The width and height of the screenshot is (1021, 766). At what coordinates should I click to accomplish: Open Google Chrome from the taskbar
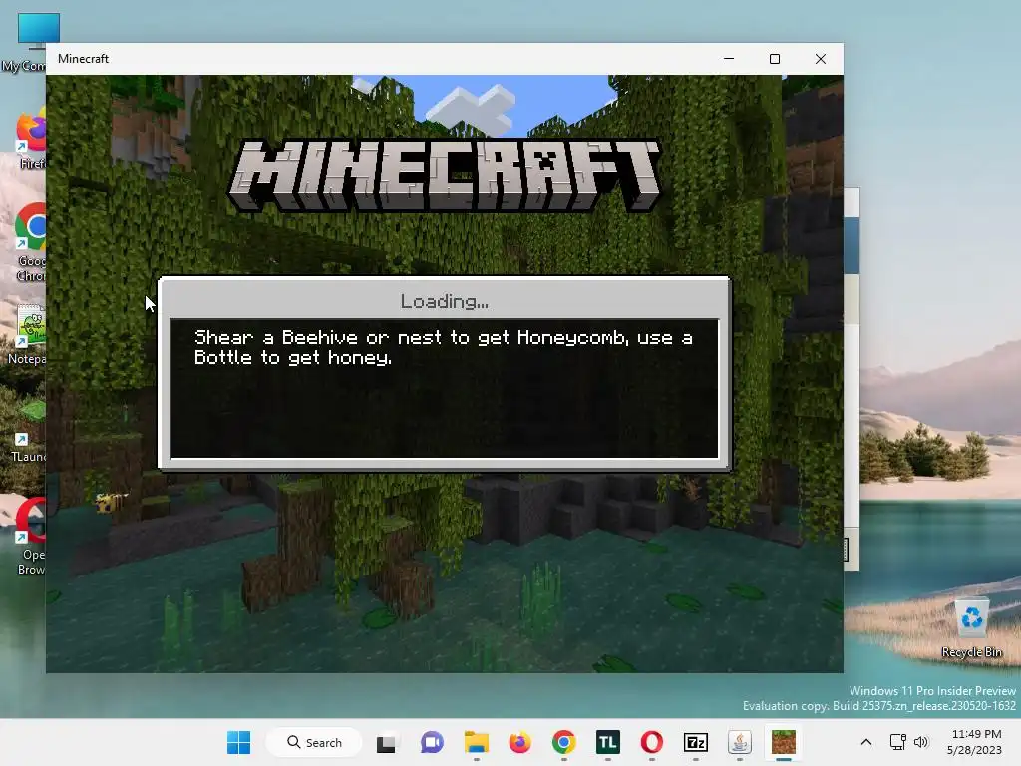coord(564,742)
